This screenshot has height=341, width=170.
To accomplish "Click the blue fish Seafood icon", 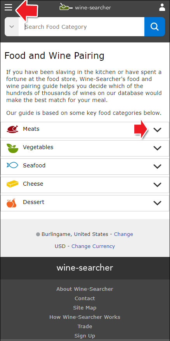I will point(12,165).
